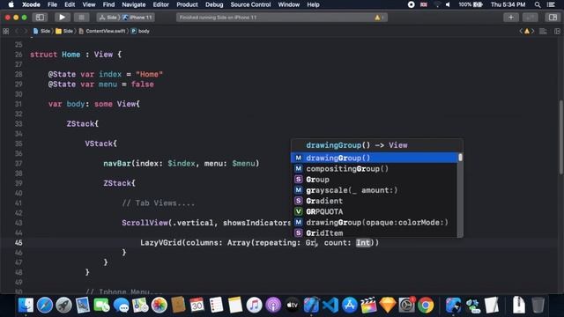Open the Xcode menu
Viewport: 564px width, 317px height.
(31, 4)
